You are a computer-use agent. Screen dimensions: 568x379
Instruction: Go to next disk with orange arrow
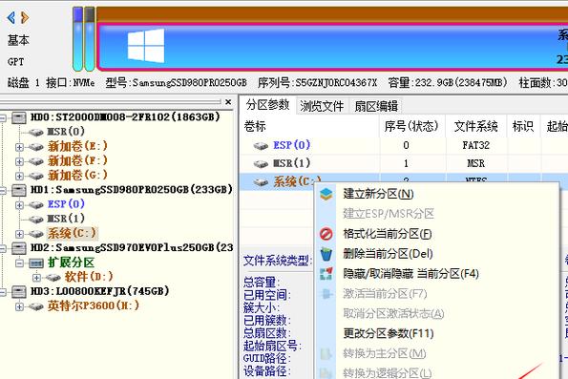coord(25,17)
